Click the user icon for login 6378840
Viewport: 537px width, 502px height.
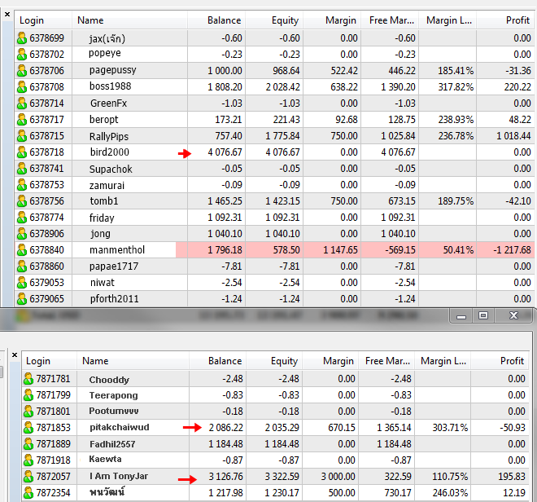[22, 250]
